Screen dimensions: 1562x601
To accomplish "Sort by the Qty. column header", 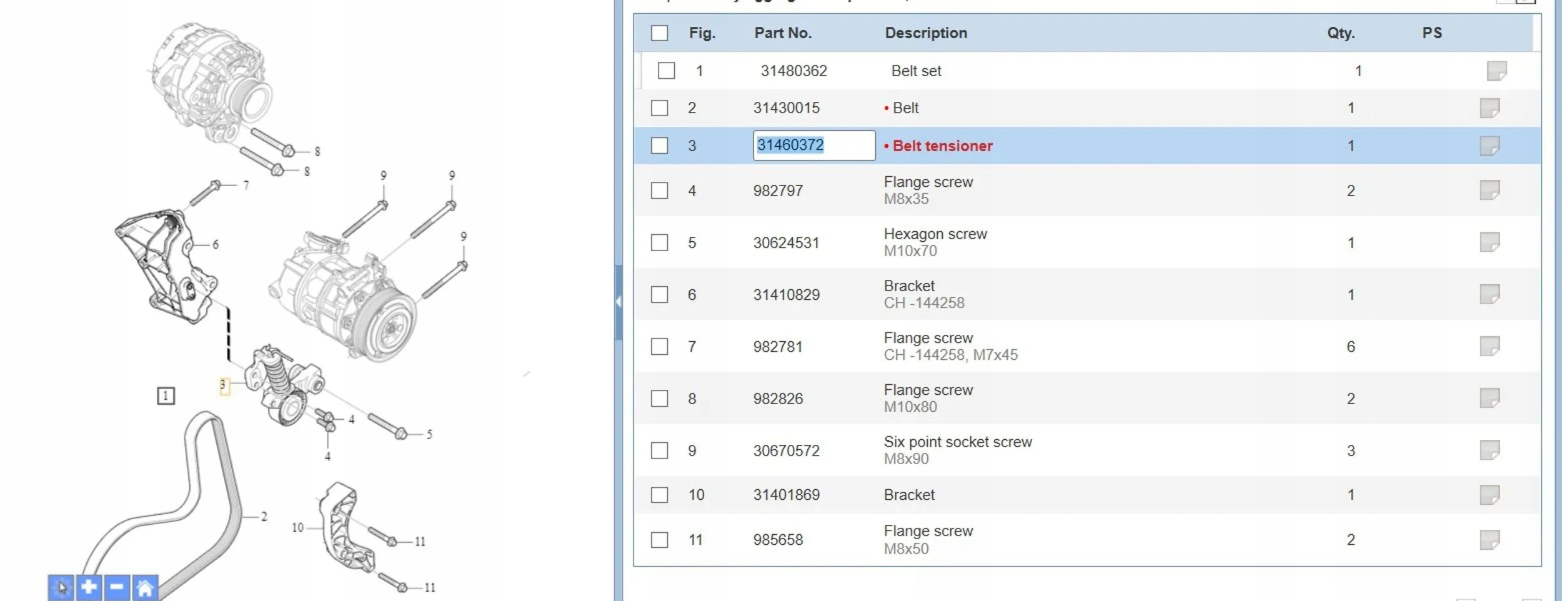I will coord(1341,33).
